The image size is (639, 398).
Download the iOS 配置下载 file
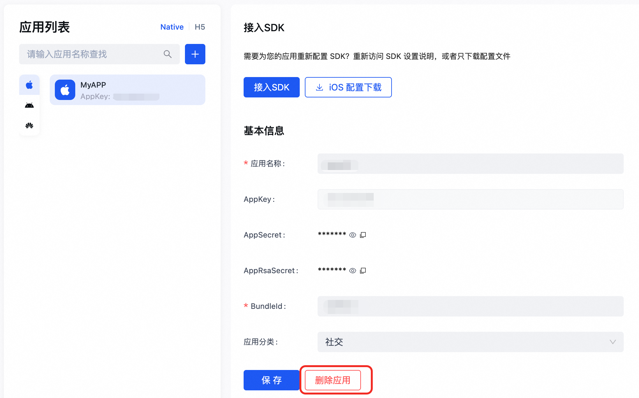click(x=348, y=87)
